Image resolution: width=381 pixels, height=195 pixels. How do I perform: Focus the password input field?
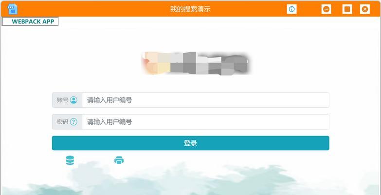point(205,122)
